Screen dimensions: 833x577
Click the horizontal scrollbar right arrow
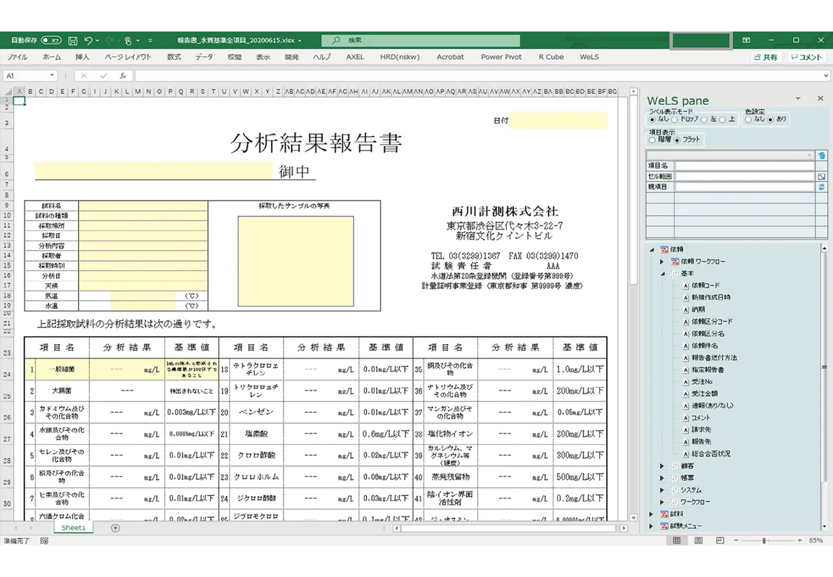[x=624, y=528]
